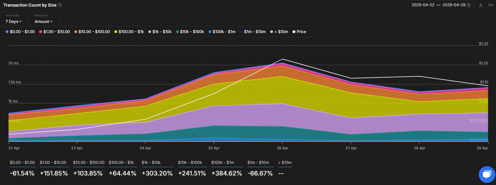Click the $100.00 - $1k percentage stat

click(122, 174)
